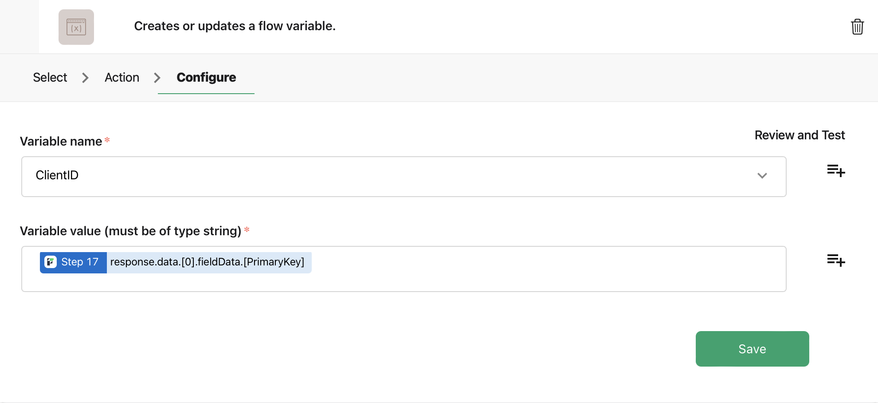This screenshot has height=403, width=878.
Task: Select the Step 17 variable token
Action: coord(73,262)
